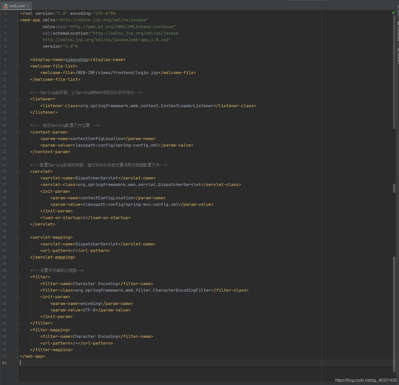399x385 pixels.
Task: Click fold end marker at closing servlet tag
Action: point(18,224)
